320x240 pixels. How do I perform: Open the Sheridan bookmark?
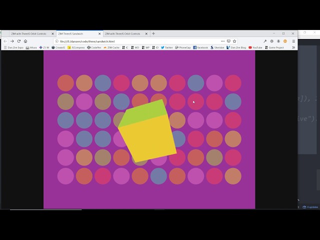point(217,47)
